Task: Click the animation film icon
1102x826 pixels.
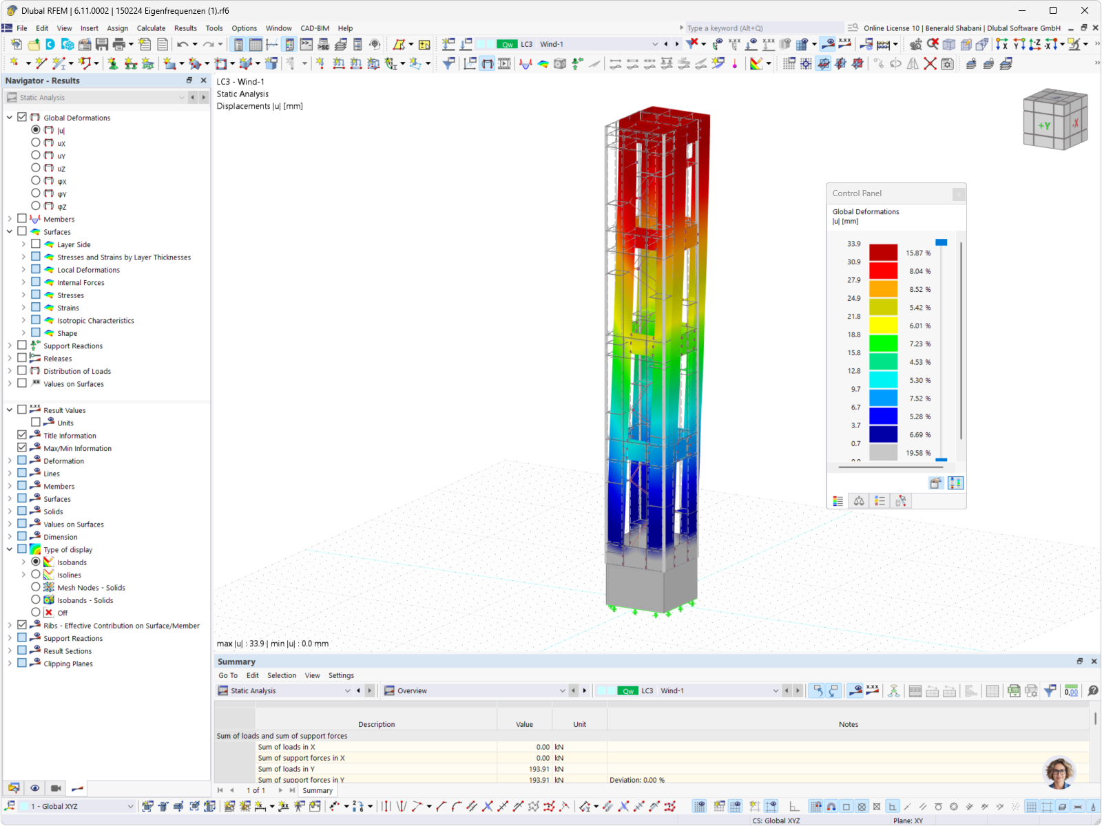Action: click(x=504, y=63)
